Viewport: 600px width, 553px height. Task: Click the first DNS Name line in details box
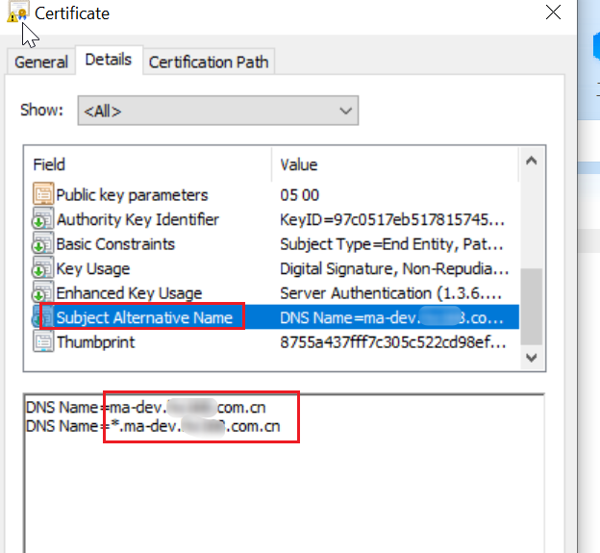(146, 407)
